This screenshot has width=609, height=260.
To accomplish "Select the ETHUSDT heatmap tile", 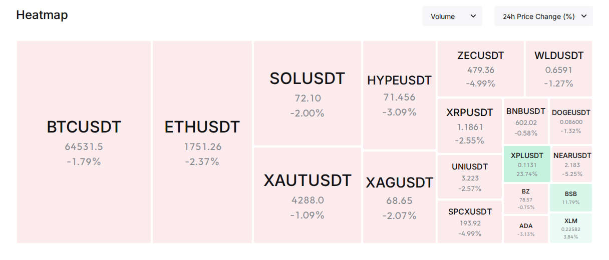I will coord(202,142).
